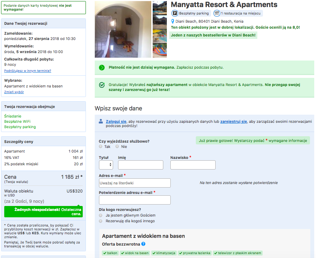This screenshot has width=316, height=258.
Task: Focus the Nazwisko input field
Action: pos(193,165)
